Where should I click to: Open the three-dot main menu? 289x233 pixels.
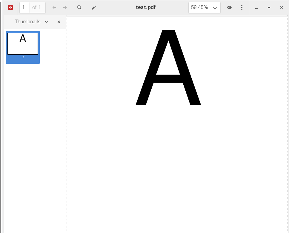coord(242,7)
